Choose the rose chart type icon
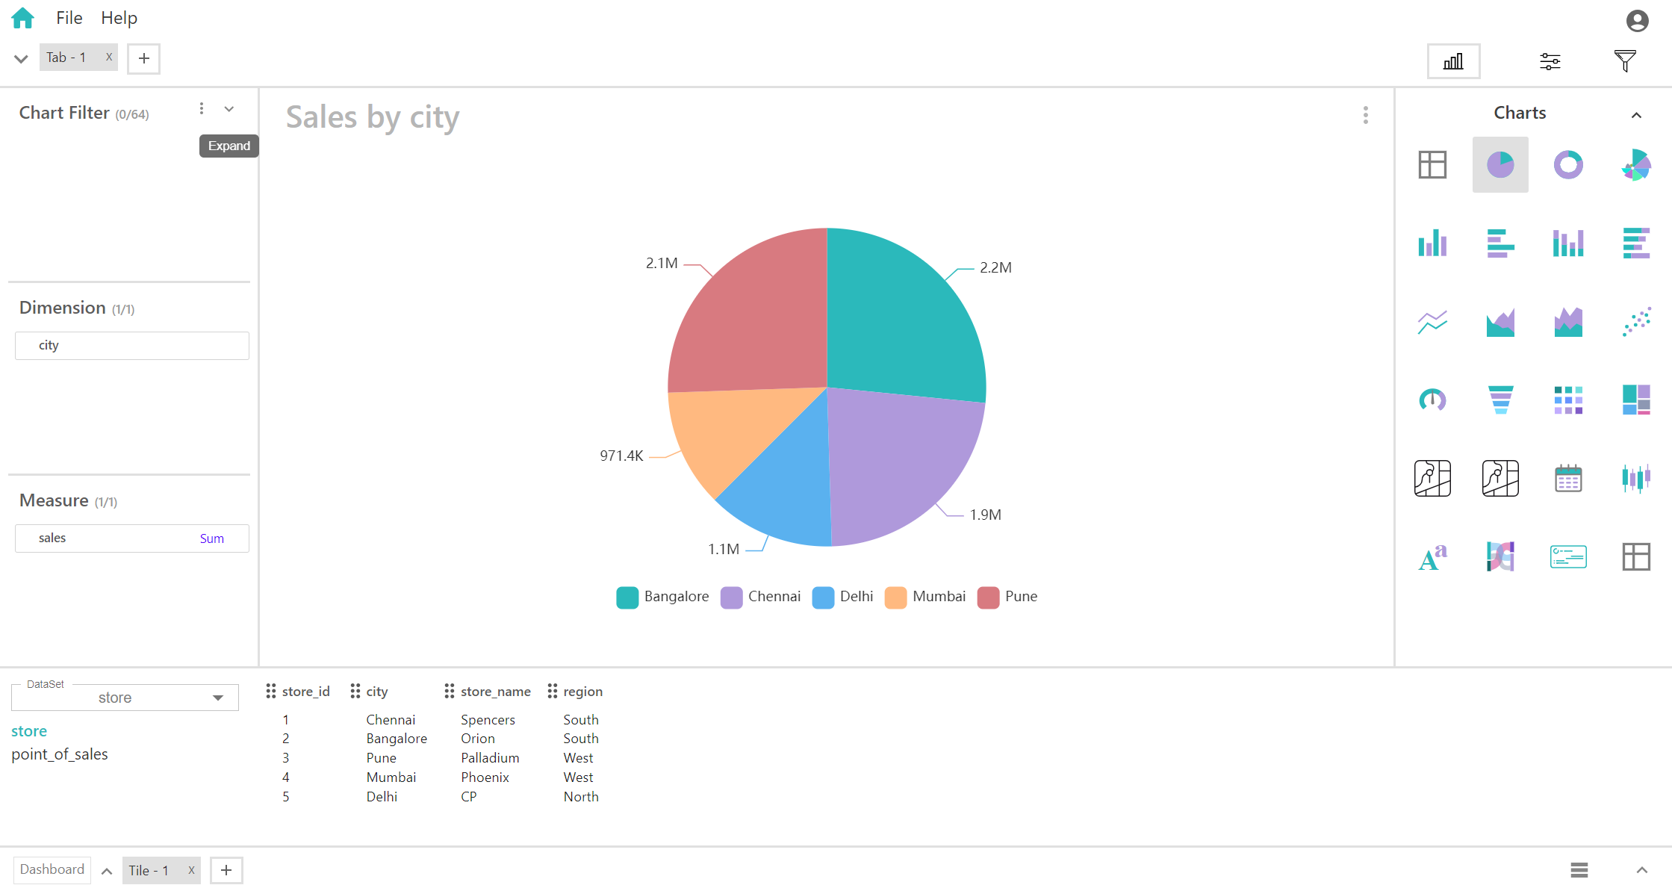 click(x=1635, y=164)
